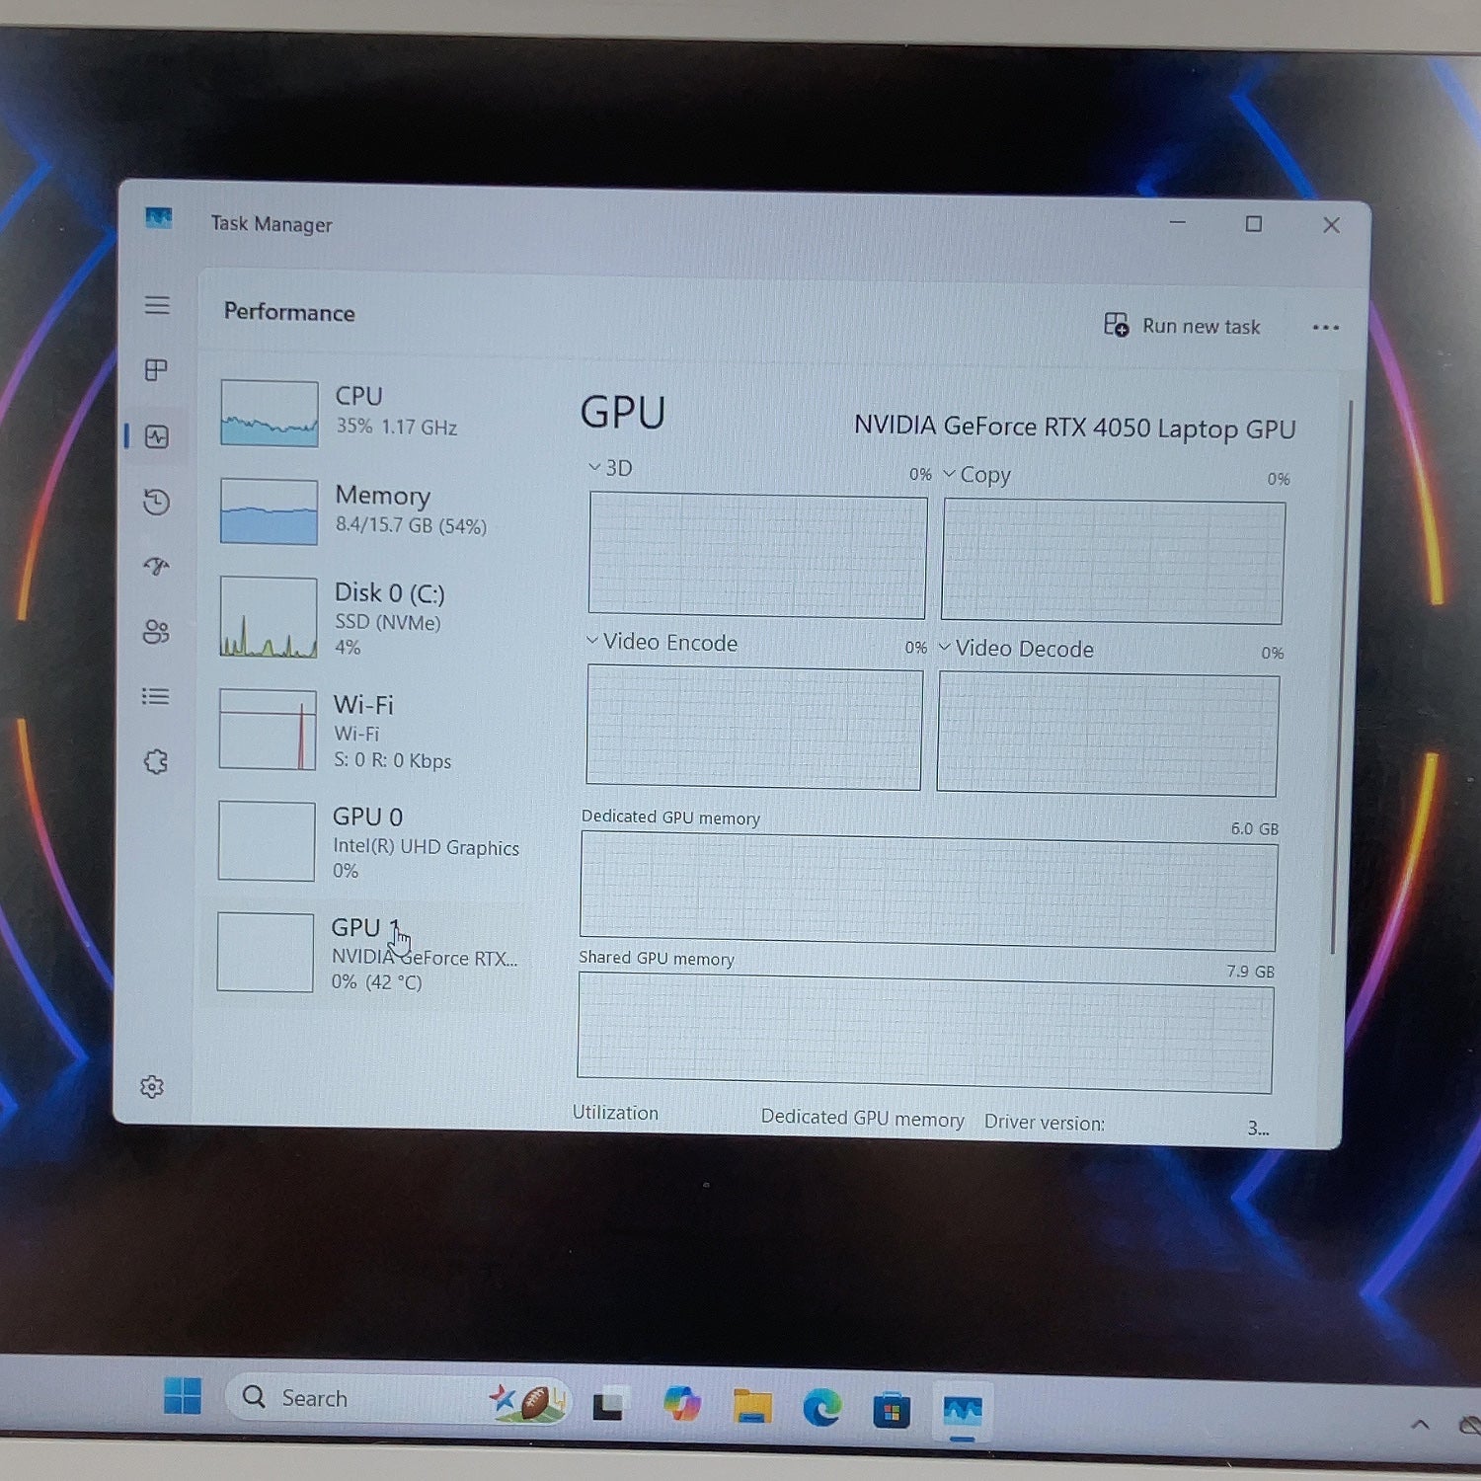1481x1481 pixels.
Task: Maximize the Task Manager window
Action: [1254, 224]
